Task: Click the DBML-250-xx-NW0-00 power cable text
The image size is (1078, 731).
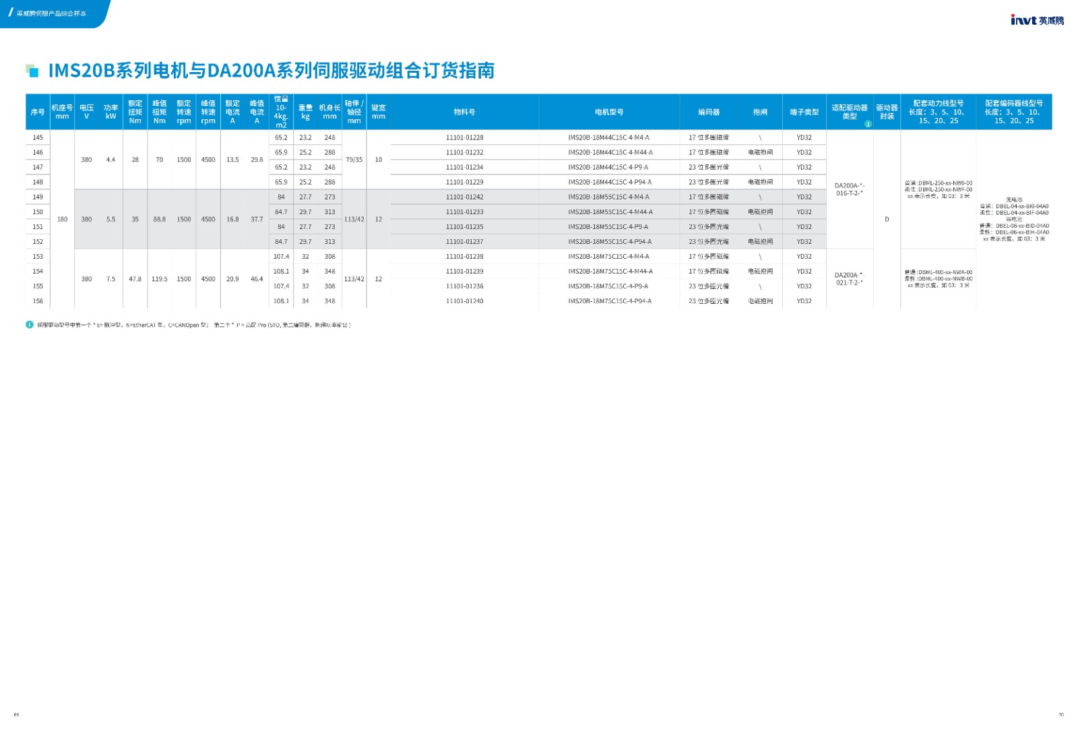Action: [x=939, y=183]
